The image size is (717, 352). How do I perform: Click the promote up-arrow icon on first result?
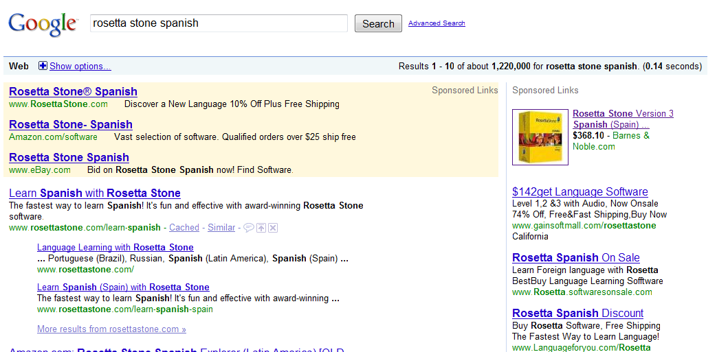point(261,228)
